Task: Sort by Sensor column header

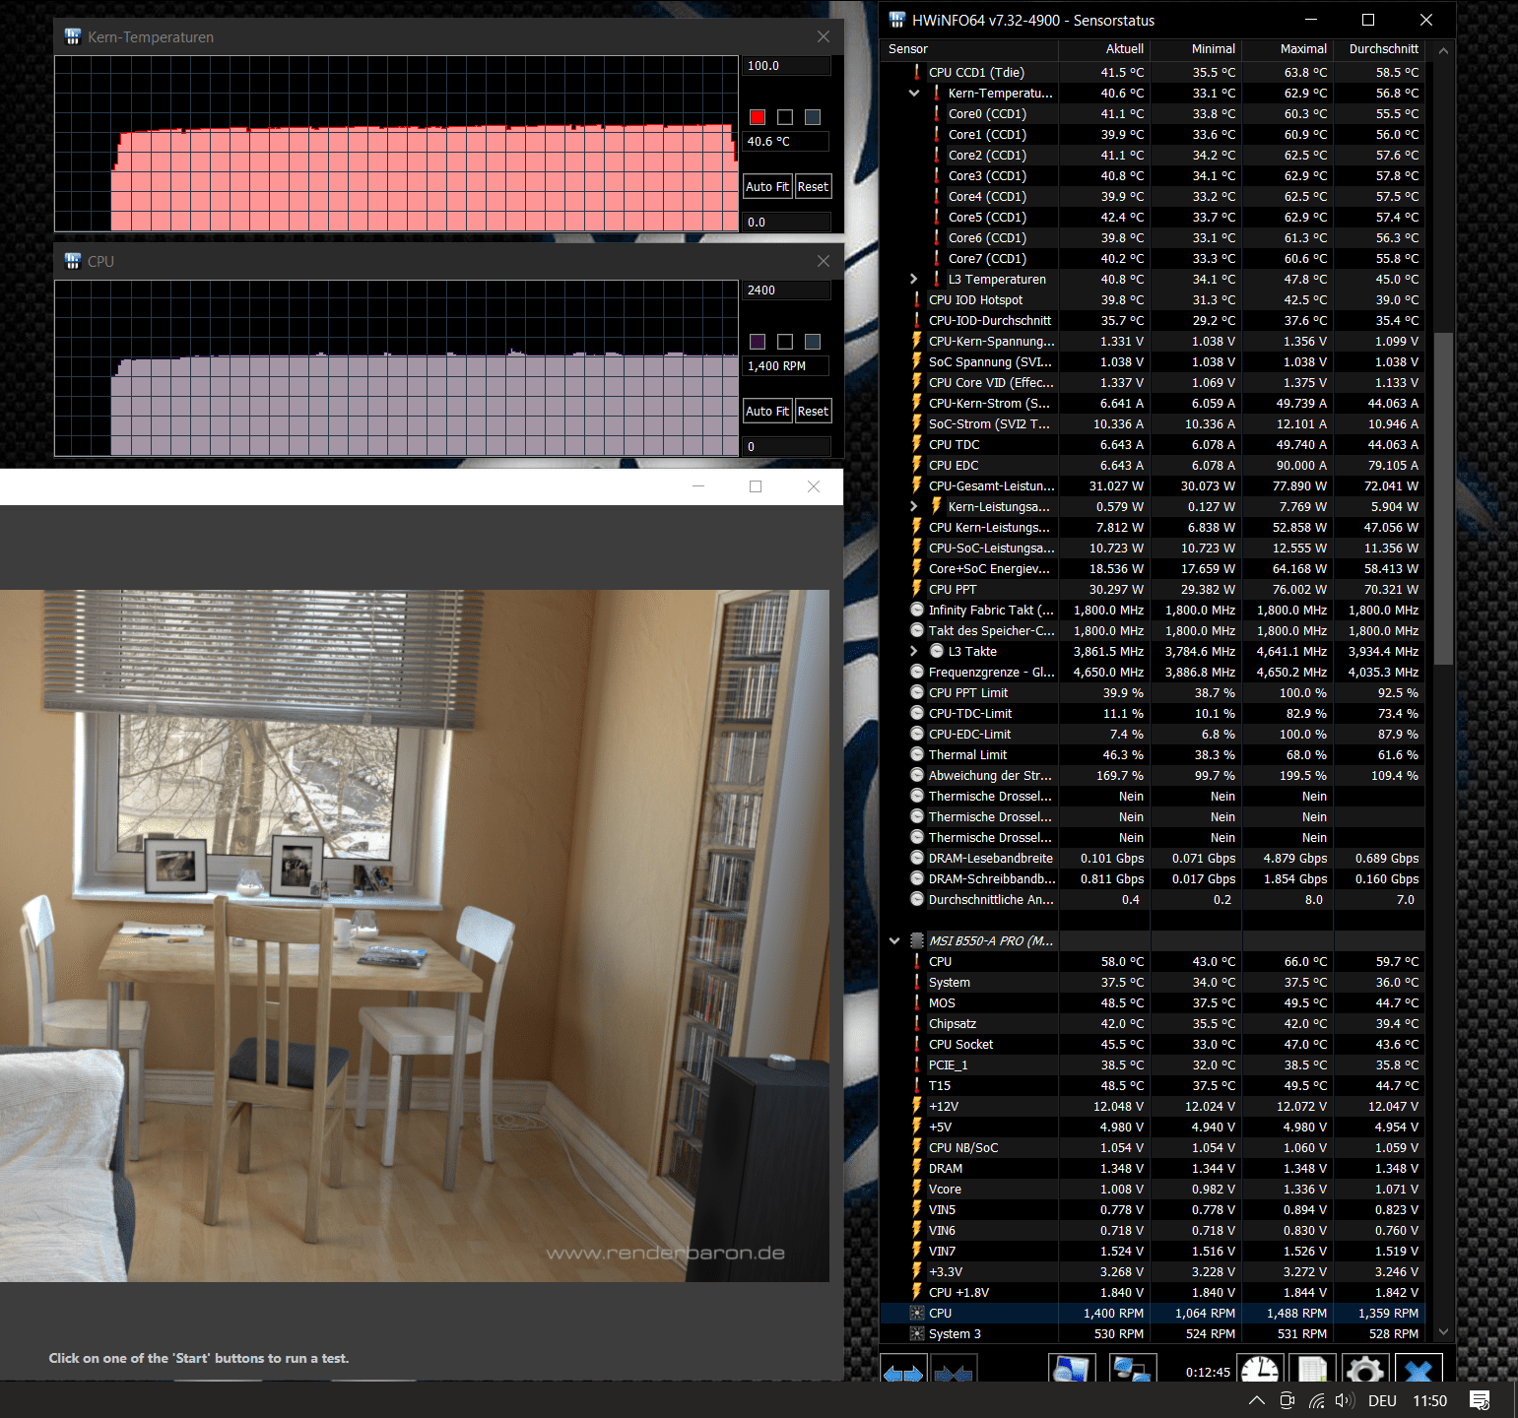Action: pyautogui.click(x=968, y=48)
